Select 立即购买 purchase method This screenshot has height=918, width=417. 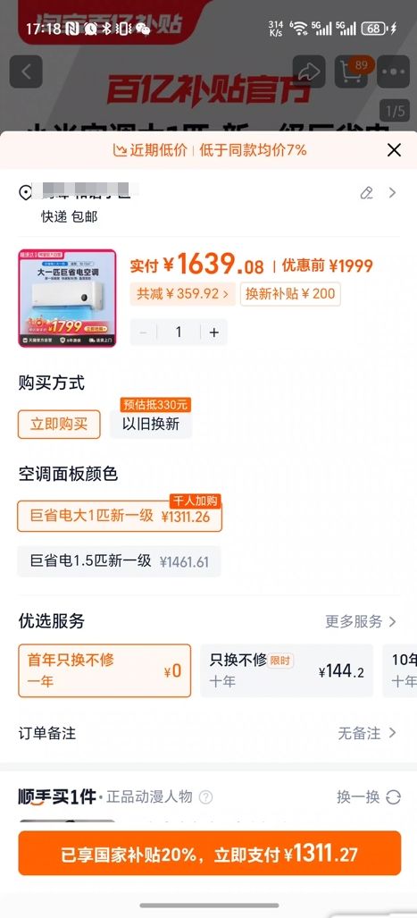coord(59,424)
